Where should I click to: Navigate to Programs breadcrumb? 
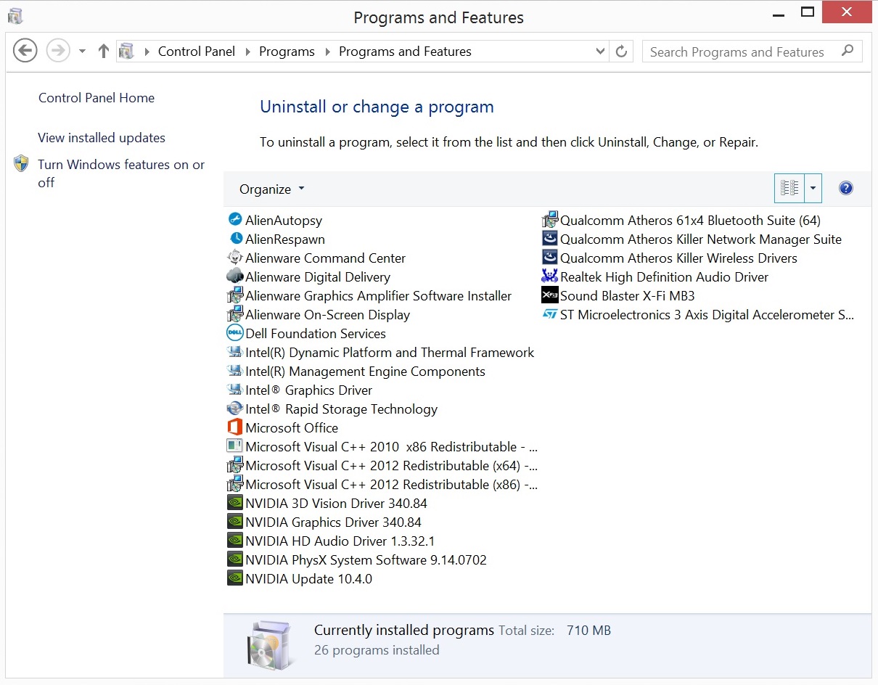coord(287,52)
